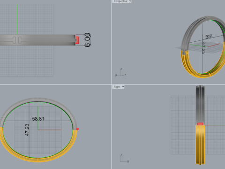This screenshot has width=225, height=169.
Task: Select the 47.23 dimension in the Front view
Action: coord(27,130)
